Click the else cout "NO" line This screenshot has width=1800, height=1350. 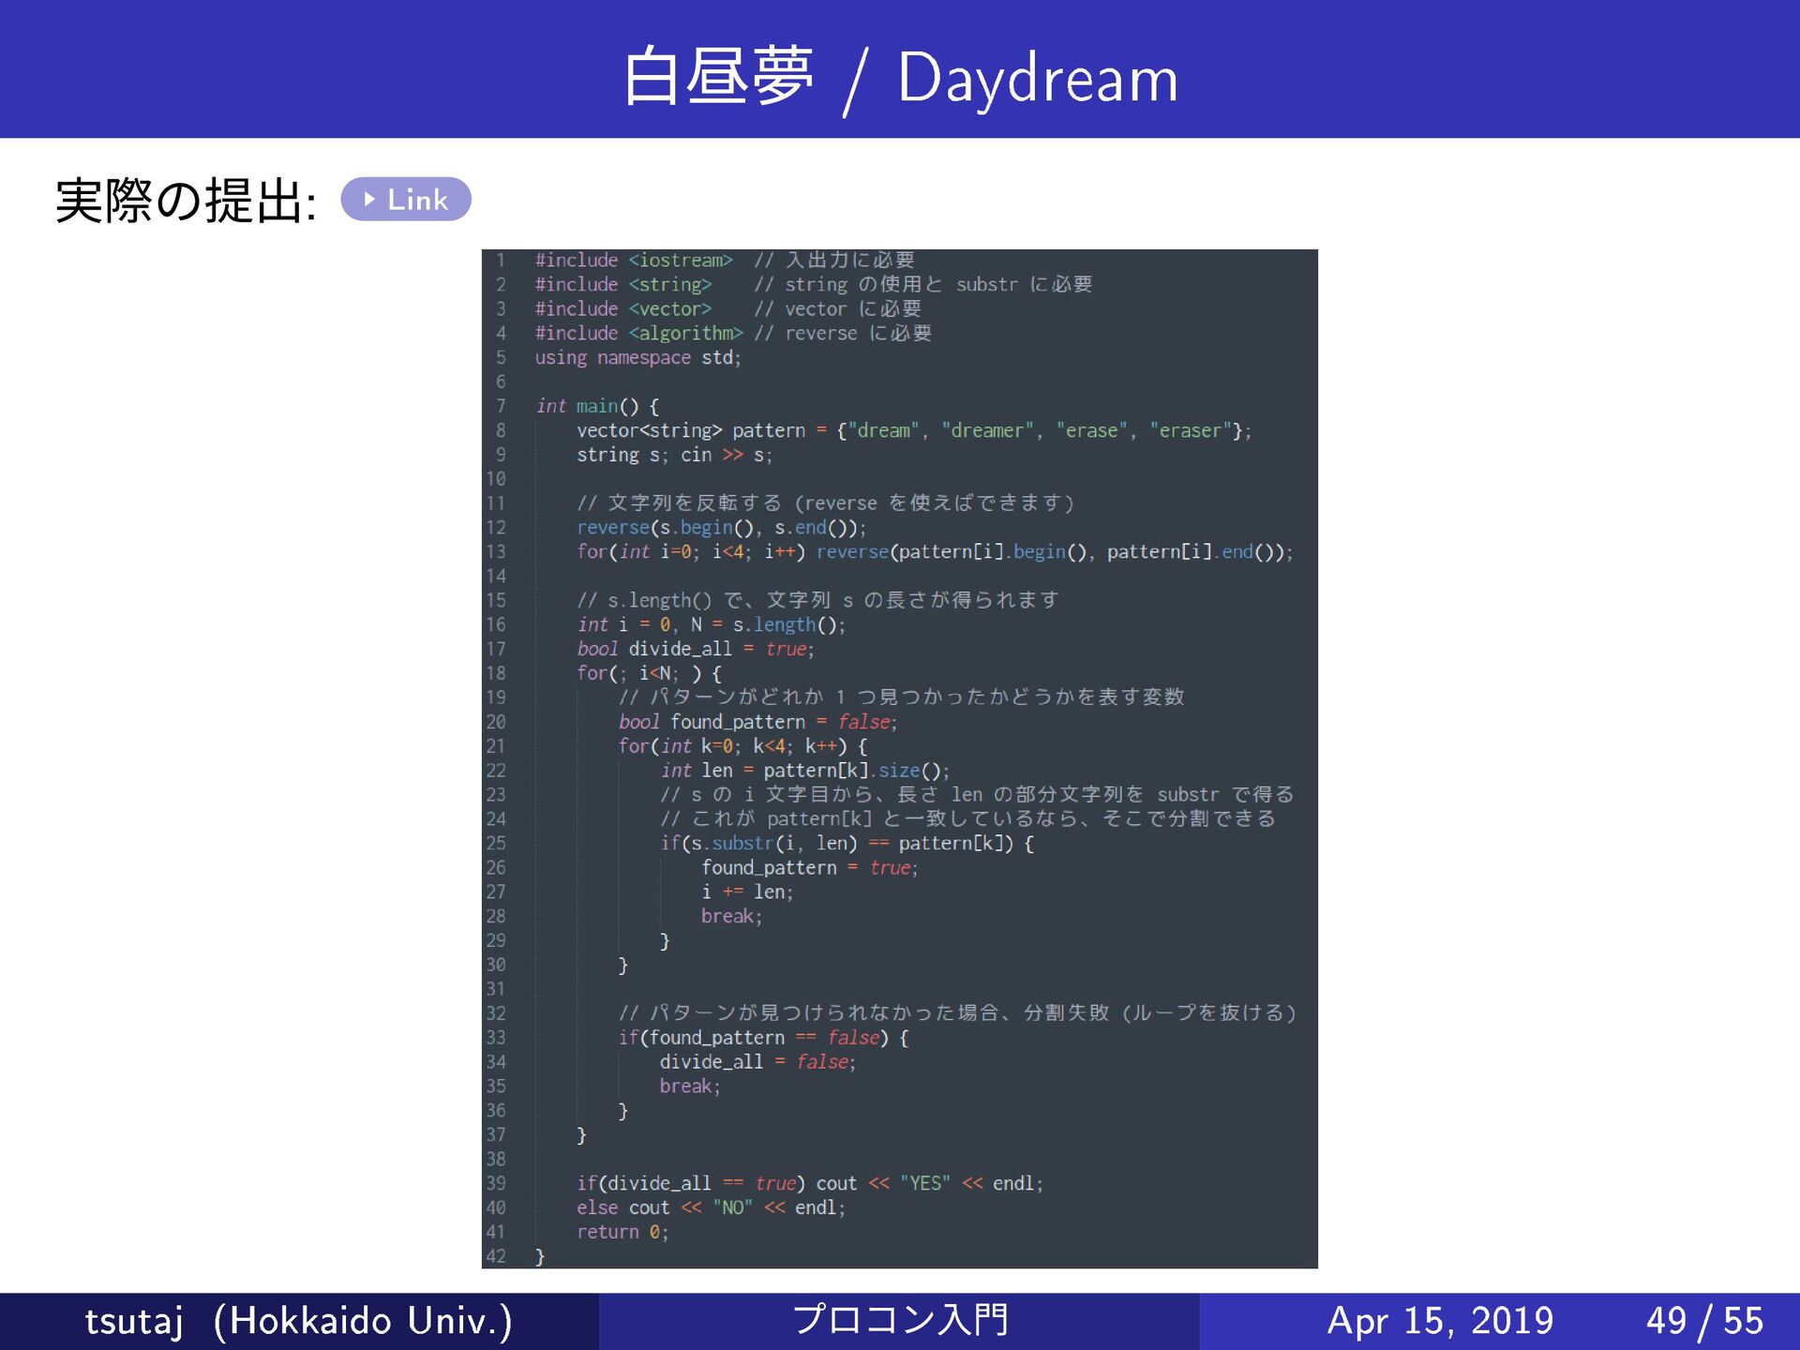[711, 1207]
